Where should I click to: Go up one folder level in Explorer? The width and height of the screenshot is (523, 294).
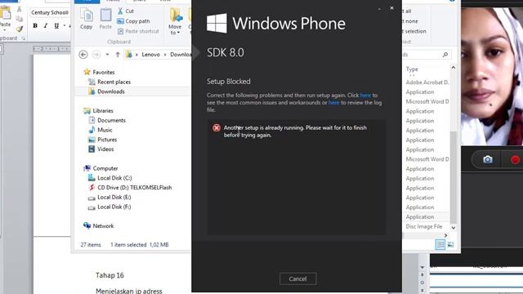[118, 55]
